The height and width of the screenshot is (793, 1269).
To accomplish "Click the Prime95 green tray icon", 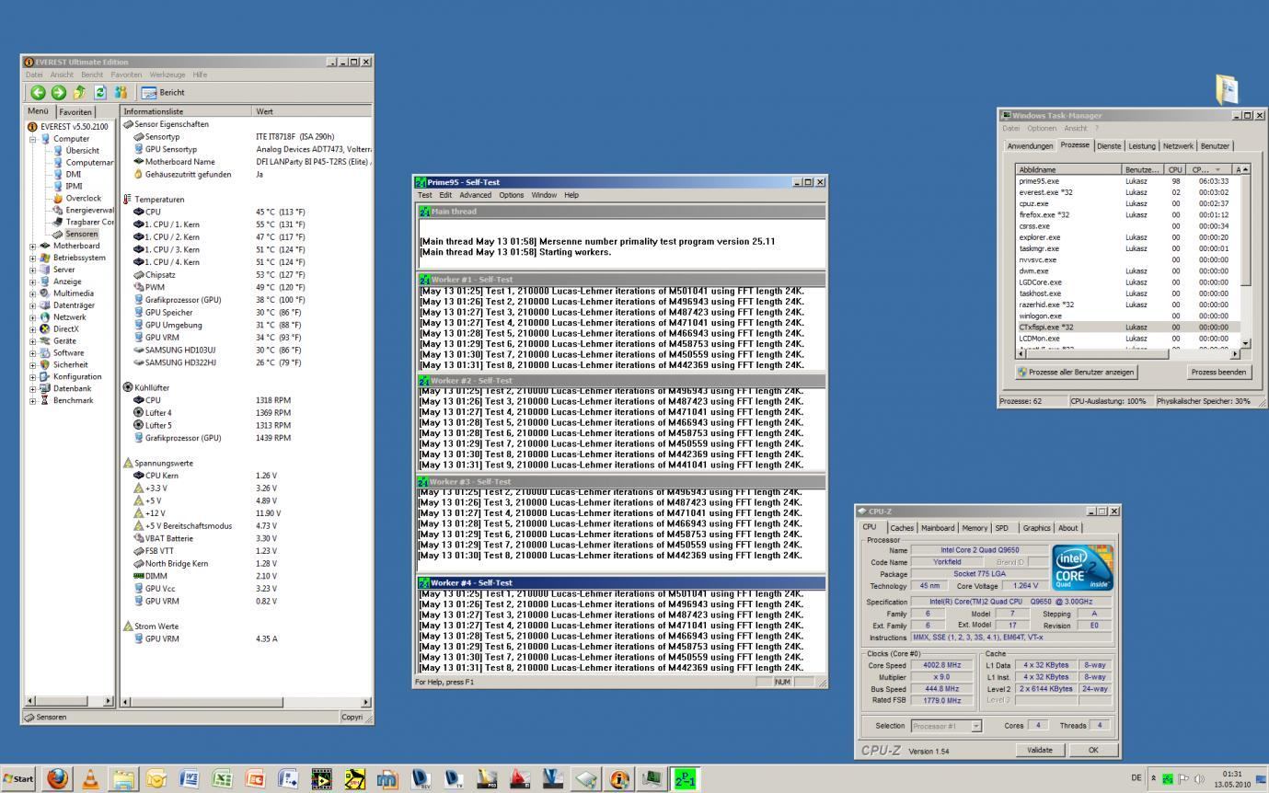I will point(1169,779).
